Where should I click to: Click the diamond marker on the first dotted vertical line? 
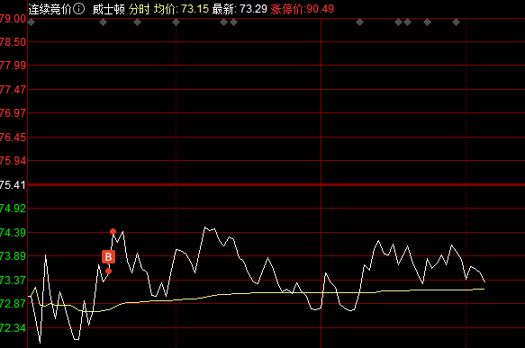pyautogui.click(x=177, y=22)
